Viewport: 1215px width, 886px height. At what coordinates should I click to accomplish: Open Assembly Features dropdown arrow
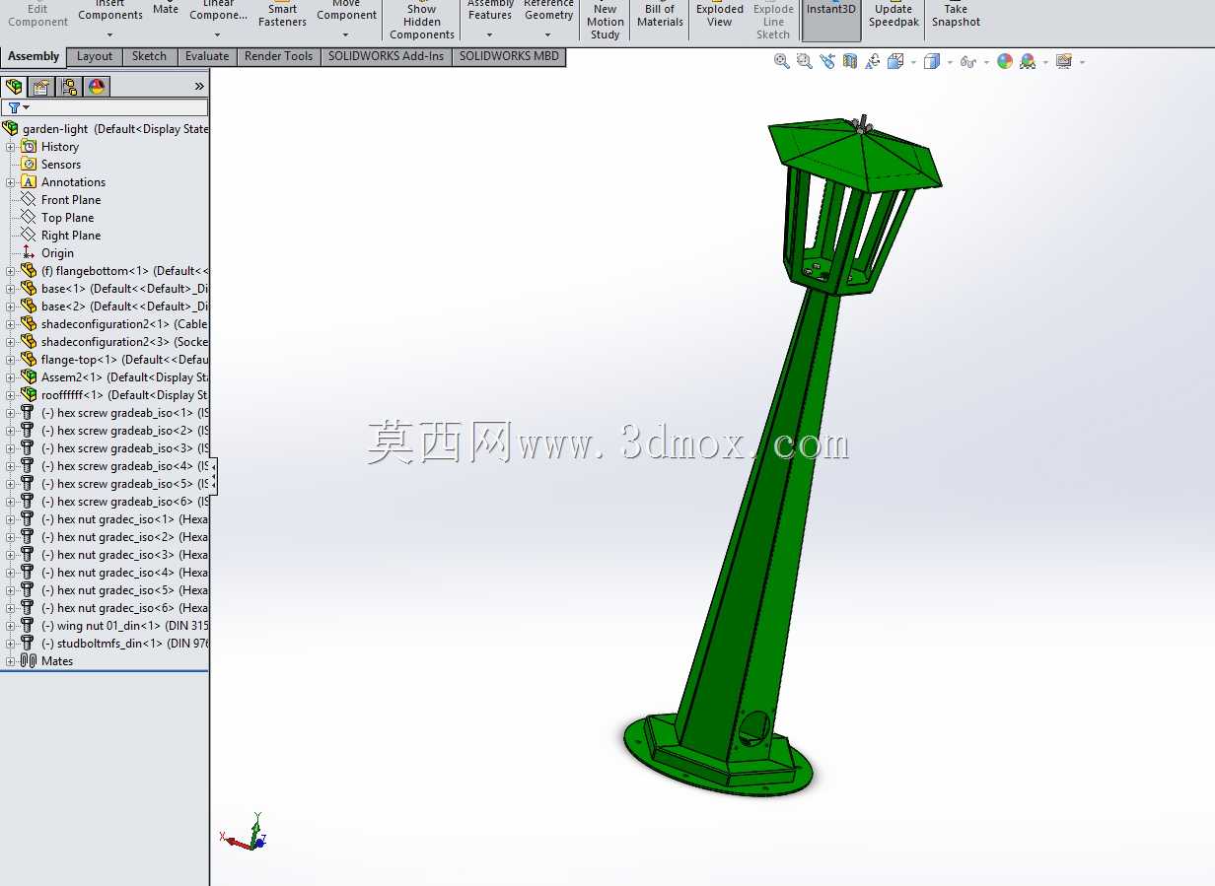[x=490, y=35]
